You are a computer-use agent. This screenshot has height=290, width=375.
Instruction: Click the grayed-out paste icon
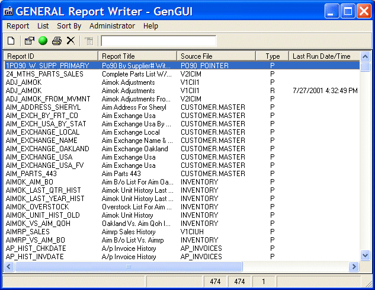pos(89,41)
